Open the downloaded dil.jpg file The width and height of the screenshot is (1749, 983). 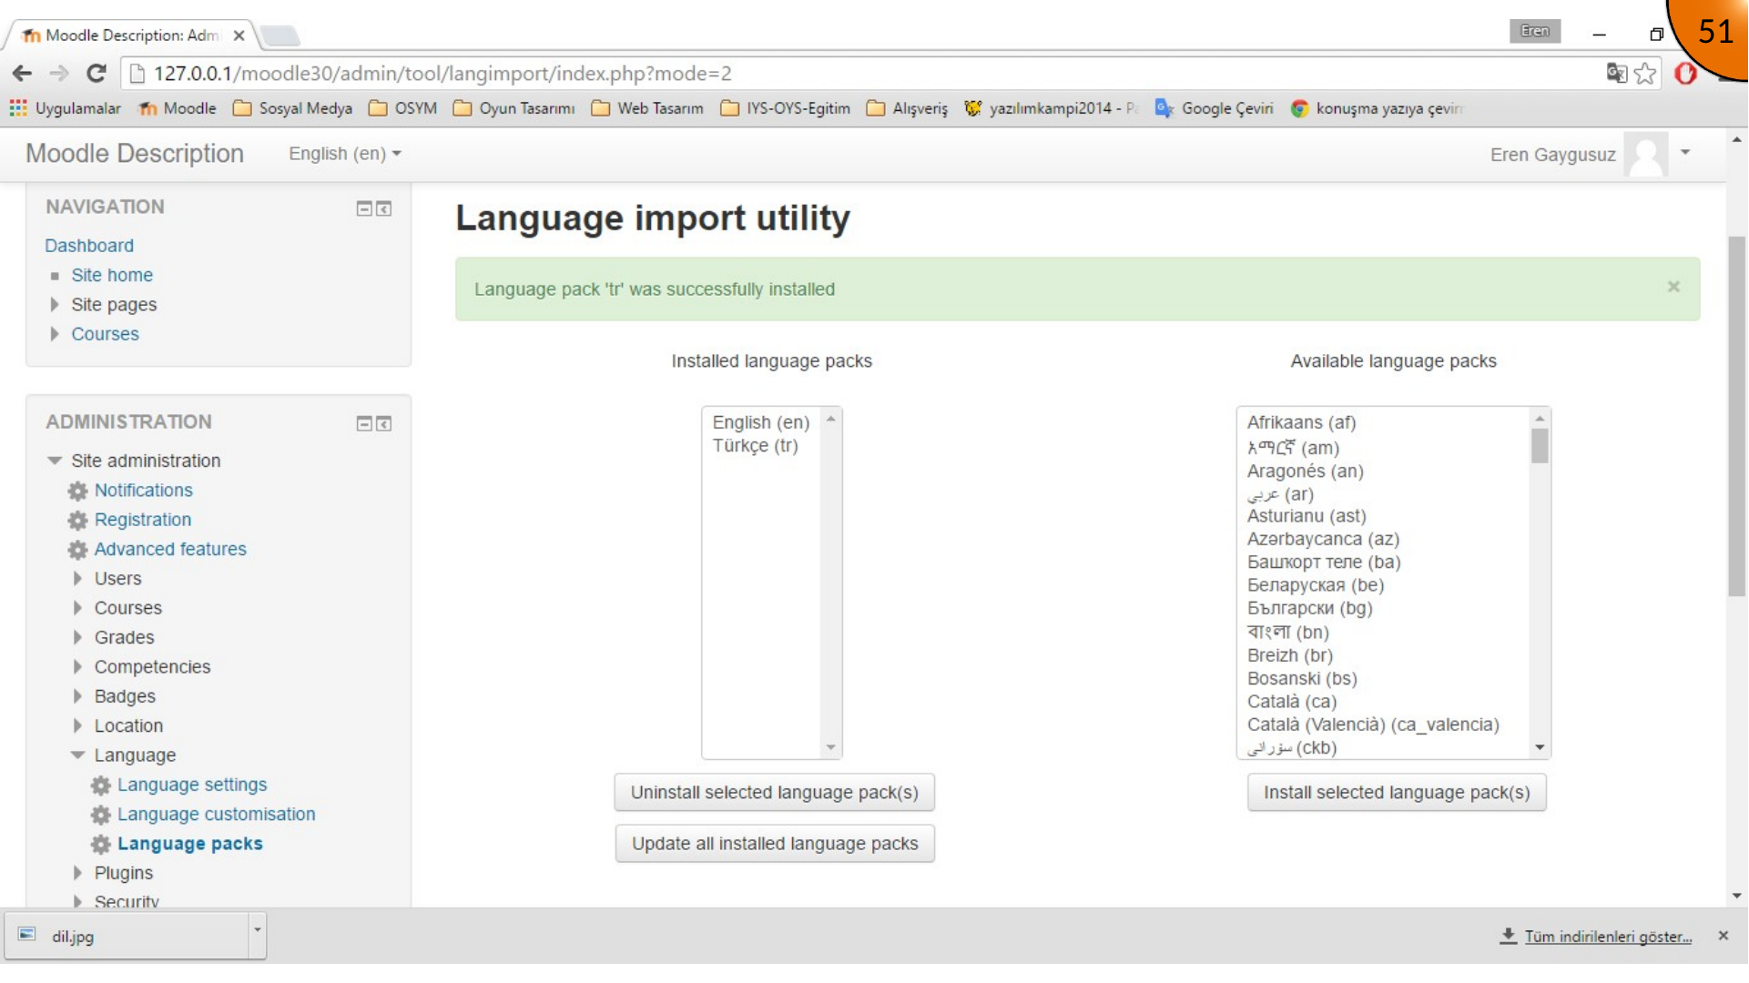127,936
